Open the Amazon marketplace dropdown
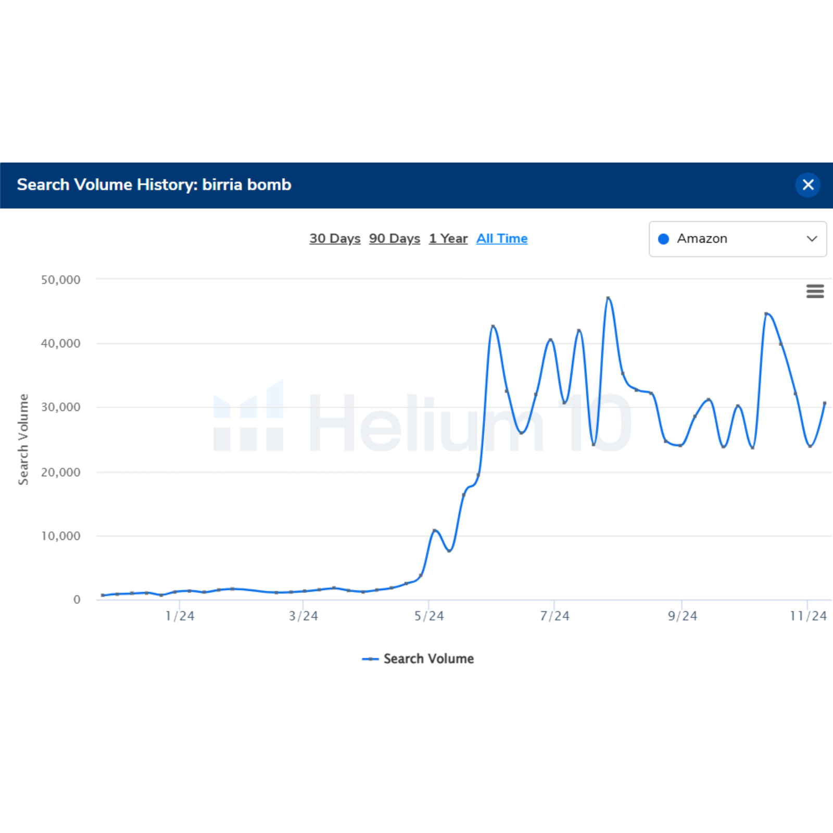The width and height of the screenshot is (833, 833). pos(738,239)
